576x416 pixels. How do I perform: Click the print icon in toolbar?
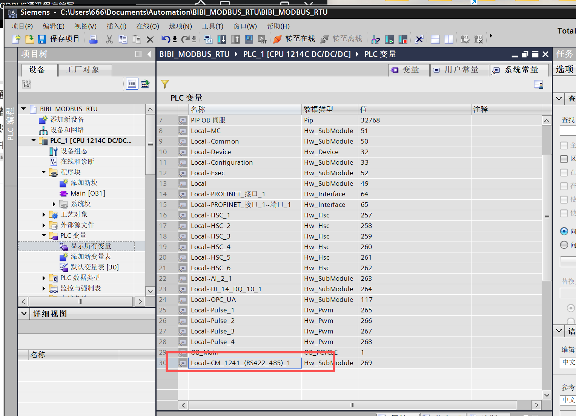point(93,39)
